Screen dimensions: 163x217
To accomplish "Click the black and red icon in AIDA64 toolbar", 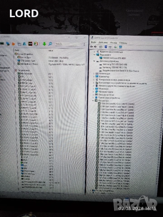I will (30, 44).
